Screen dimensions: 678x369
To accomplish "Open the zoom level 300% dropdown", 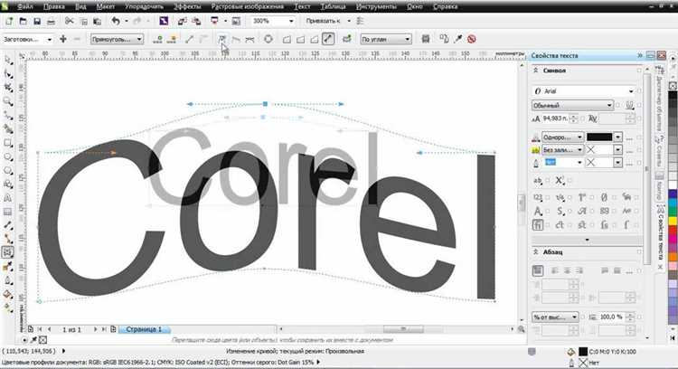I will [x=291, y=21].
